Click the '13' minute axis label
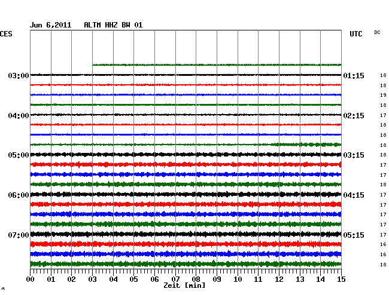Image resolution: width=389 pixels, height=295 pixels. click(x=300, y=279)
